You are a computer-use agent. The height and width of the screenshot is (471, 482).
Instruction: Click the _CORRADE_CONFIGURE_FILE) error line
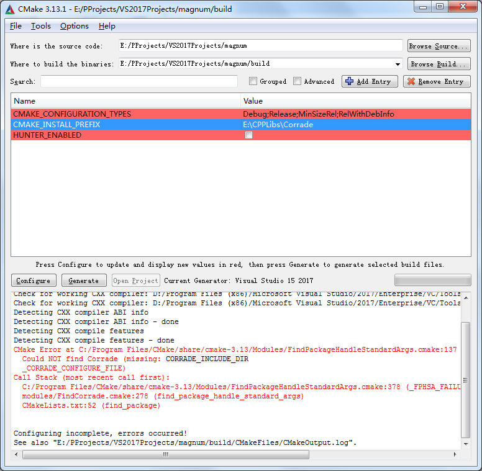click(x=74, y=368)
